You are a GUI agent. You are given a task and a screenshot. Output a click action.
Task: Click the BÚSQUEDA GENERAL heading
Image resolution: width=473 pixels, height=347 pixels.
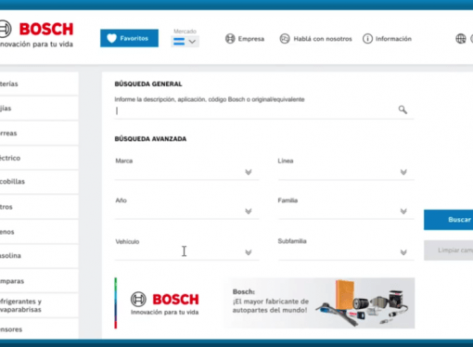[148, 84]
